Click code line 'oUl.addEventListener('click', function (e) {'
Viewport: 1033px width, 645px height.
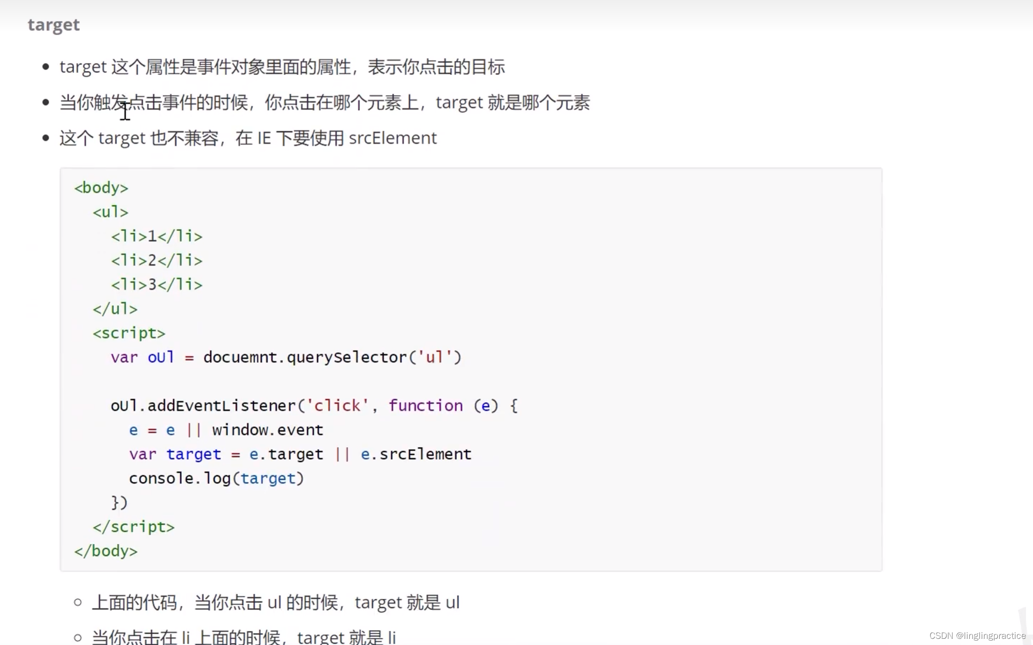click(x=314, y=406)
